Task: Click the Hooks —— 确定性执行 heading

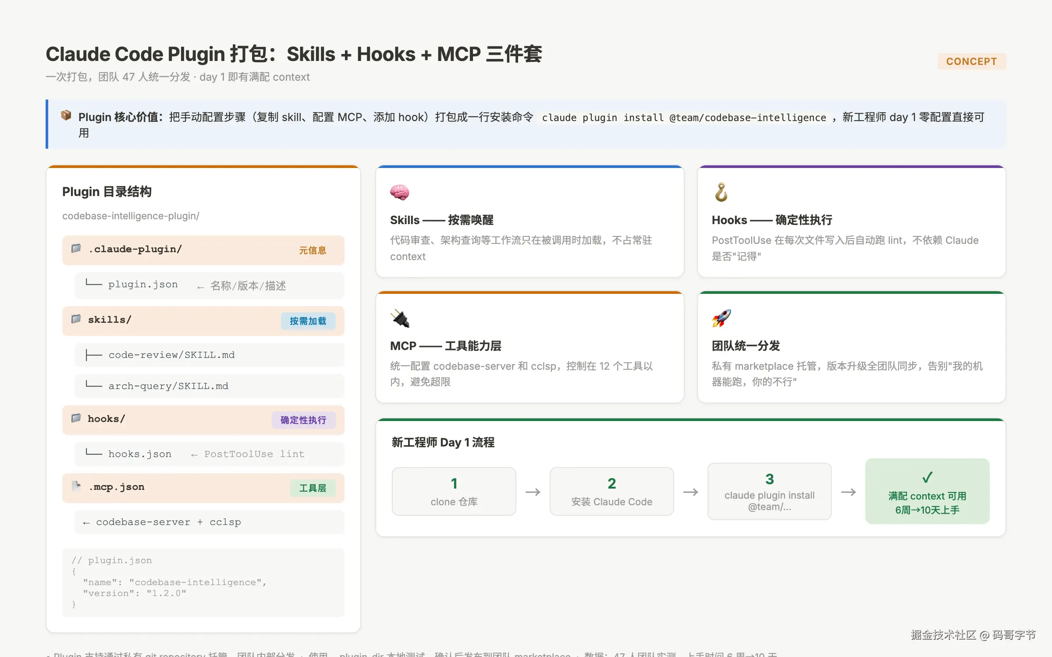Action: point(772,220)
